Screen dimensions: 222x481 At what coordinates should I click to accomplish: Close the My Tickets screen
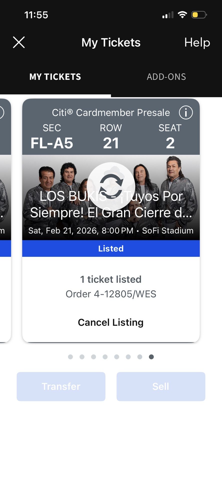pyautogui.click(x=19, y=42)
